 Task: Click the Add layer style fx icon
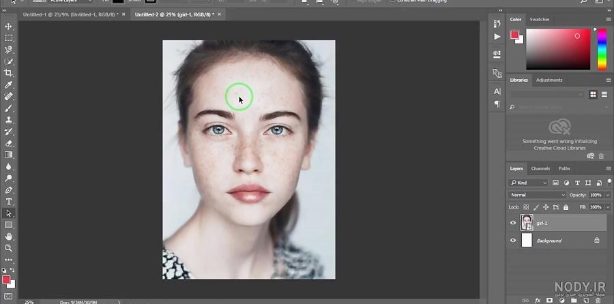click(x=538, y=301)
